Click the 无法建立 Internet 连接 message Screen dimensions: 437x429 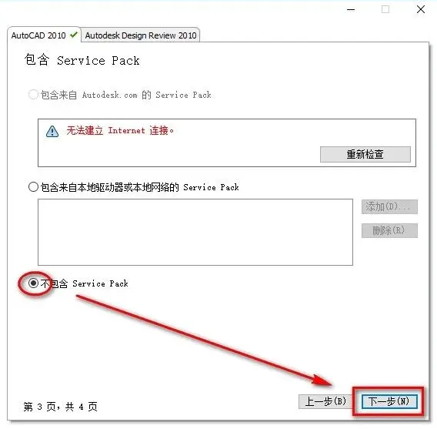tap(120, 130)
